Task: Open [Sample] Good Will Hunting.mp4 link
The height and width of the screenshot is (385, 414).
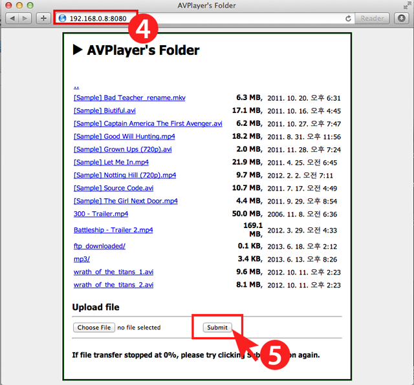Action: coord(124,136)
